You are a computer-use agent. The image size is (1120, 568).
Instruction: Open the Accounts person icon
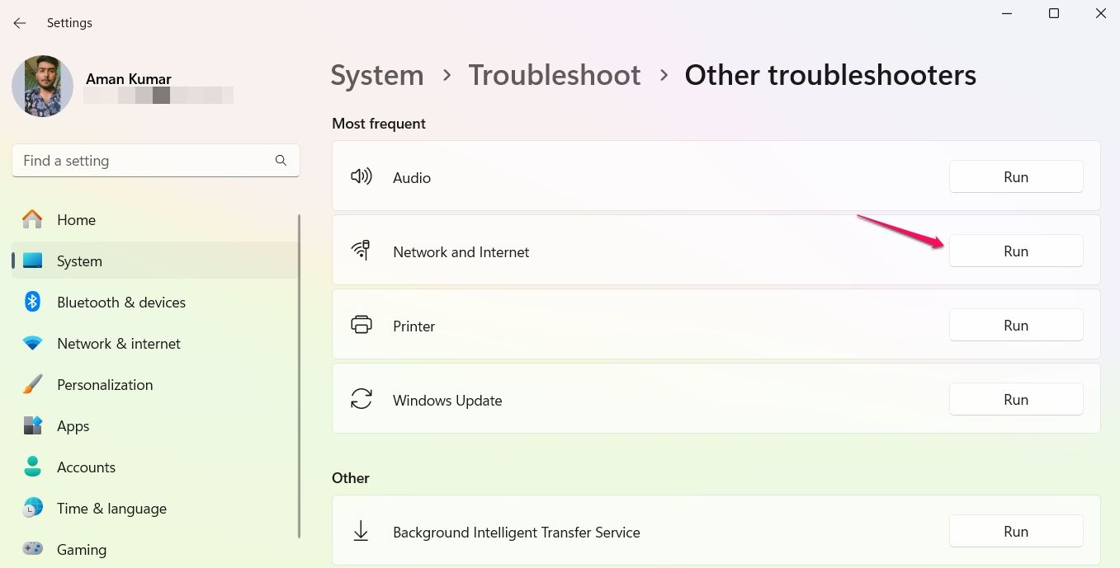pos(32,467)
